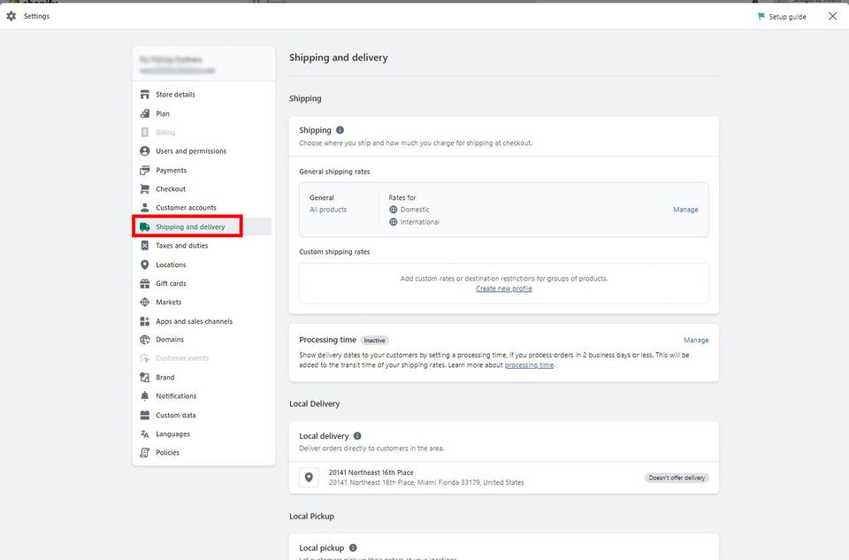849x560 pixels.
Task: Click the Customer accounts person icon
Action: [x=144, y=207]
